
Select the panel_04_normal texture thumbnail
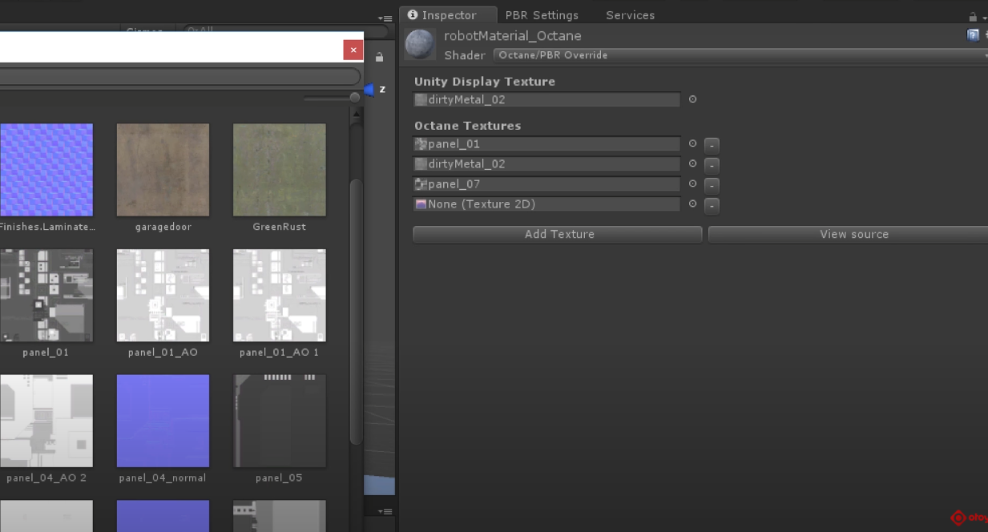coord(163,421)
